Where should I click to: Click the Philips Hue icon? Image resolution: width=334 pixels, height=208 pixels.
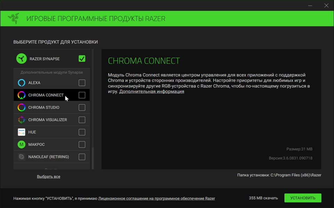(22, 132)
